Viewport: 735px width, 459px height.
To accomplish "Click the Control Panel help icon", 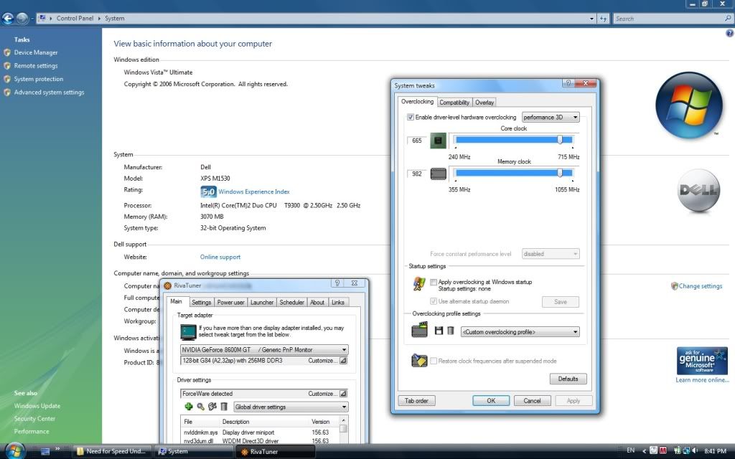I will pyautogui.click(x=730, y=33).
